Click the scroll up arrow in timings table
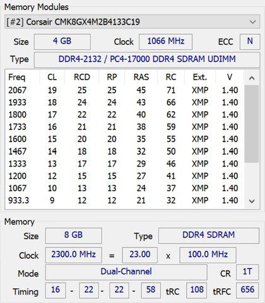 (252, 78)
